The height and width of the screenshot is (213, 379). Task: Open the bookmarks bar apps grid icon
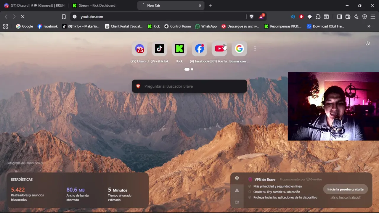[x=5, y=26]
